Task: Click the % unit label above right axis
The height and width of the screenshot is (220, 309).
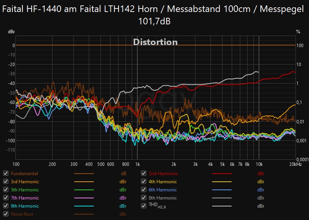Action: pyautogui.click(x=298, y=32)
